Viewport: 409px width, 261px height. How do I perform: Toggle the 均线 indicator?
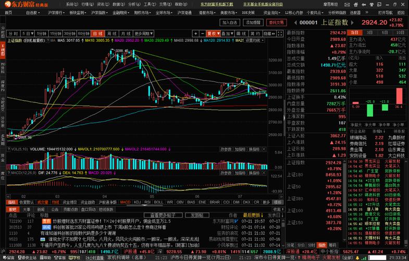pos(55,202)
